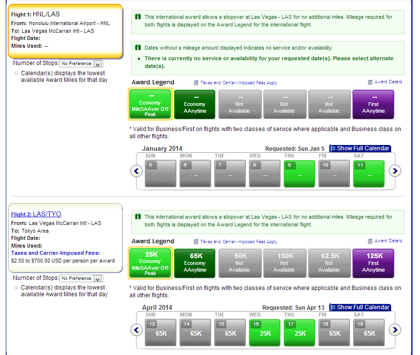Viewport: 420px width, 355px height.
Task: Select Saturday January 11 calendar date
Action: pyautogui.click(x=368, y=173)
